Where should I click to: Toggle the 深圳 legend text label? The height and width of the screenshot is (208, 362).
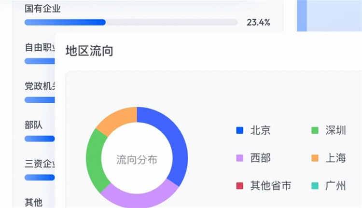(x=335, y=130)
